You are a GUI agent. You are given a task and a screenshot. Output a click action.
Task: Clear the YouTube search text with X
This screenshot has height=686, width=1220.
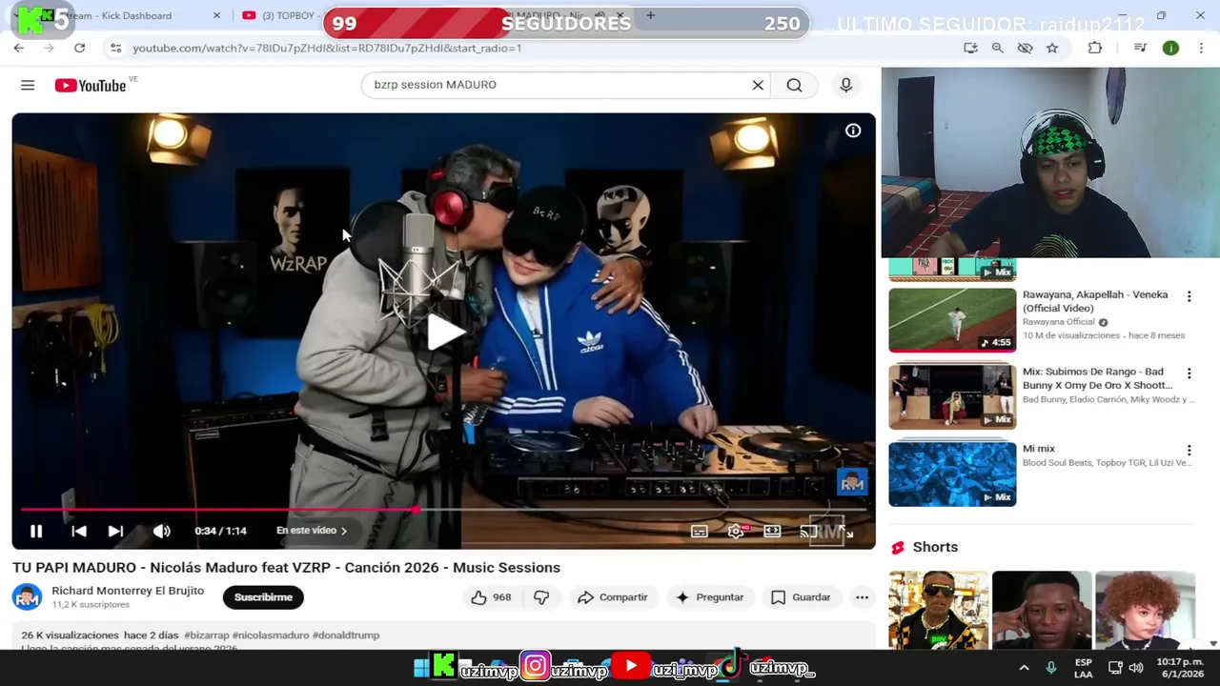pyautogui.click(x=758, y=85)
